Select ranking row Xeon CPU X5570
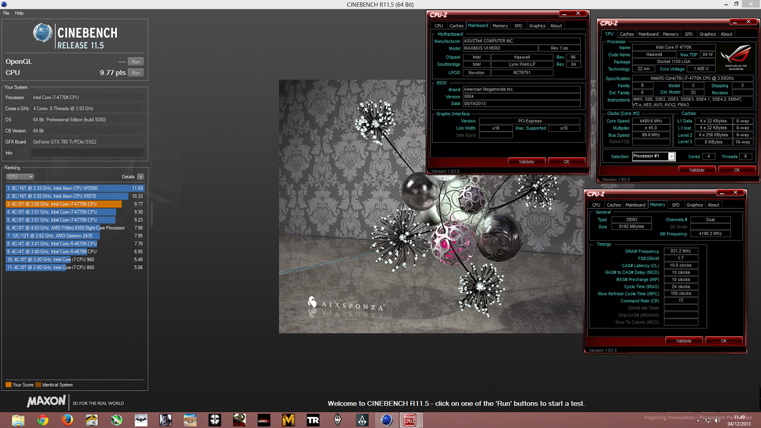The image size is (761, 428). point(75,196)
